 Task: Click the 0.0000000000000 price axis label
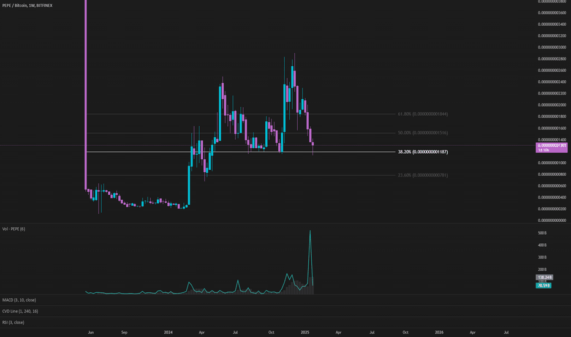[552, 221]
